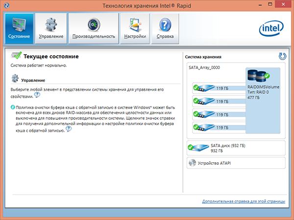Open help bubble after 'свойствами'
294x220 pixels.
37,95
